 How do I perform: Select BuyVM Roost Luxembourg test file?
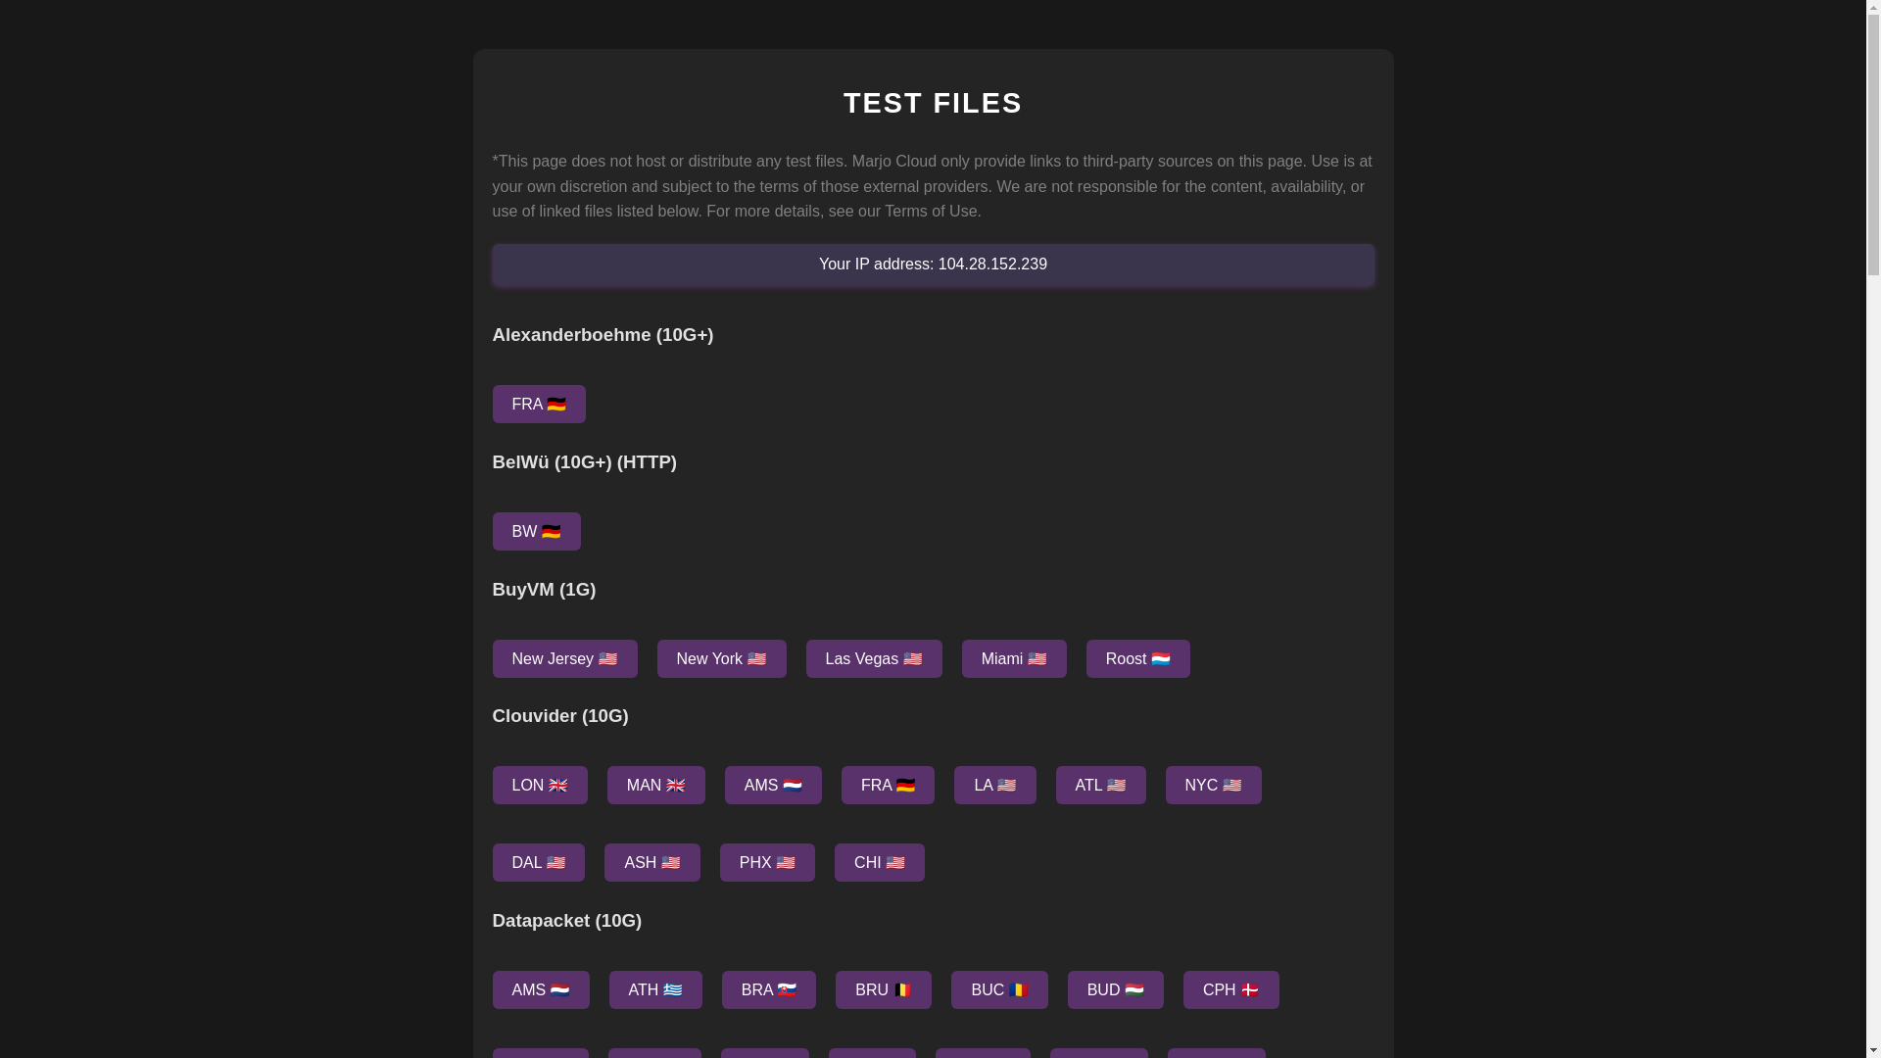(1137, 658)
